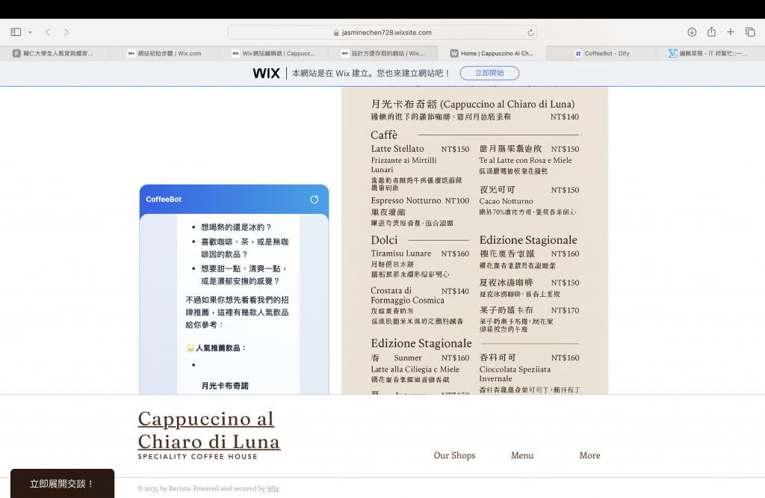The height and width of the screenshot is (498, 765).
Task: Open the Our Shops navigation item
Action: point(454,455)
